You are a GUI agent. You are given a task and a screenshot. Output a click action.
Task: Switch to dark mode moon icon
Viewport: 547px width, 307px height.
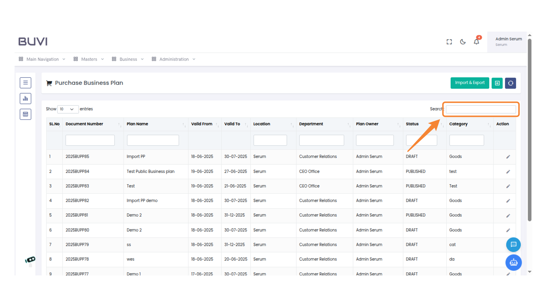tap(463, 42)
